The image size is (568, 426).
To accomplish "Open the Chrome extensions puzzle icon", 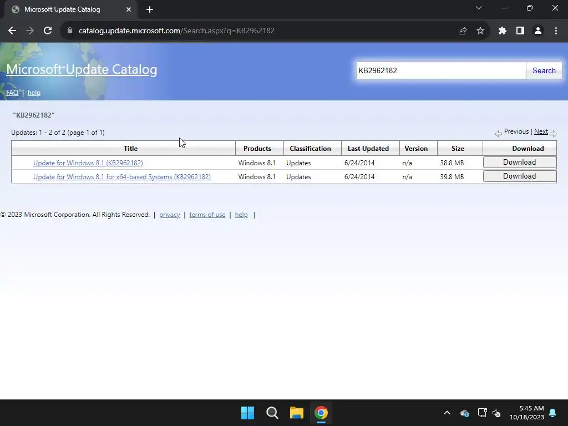I will pyautogui.click(x=502, y=31).
